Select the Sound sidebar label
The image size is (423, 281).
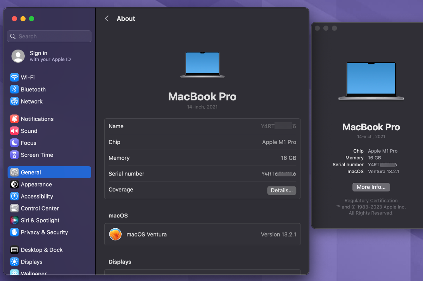(x=29, y=131)
